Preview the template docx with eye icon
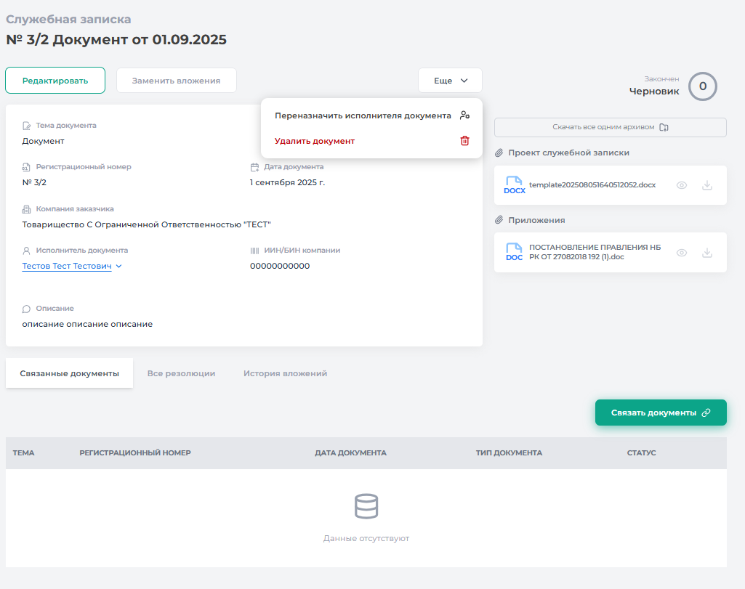The height and width of the screenshot is (589, 745). [682, 185]
